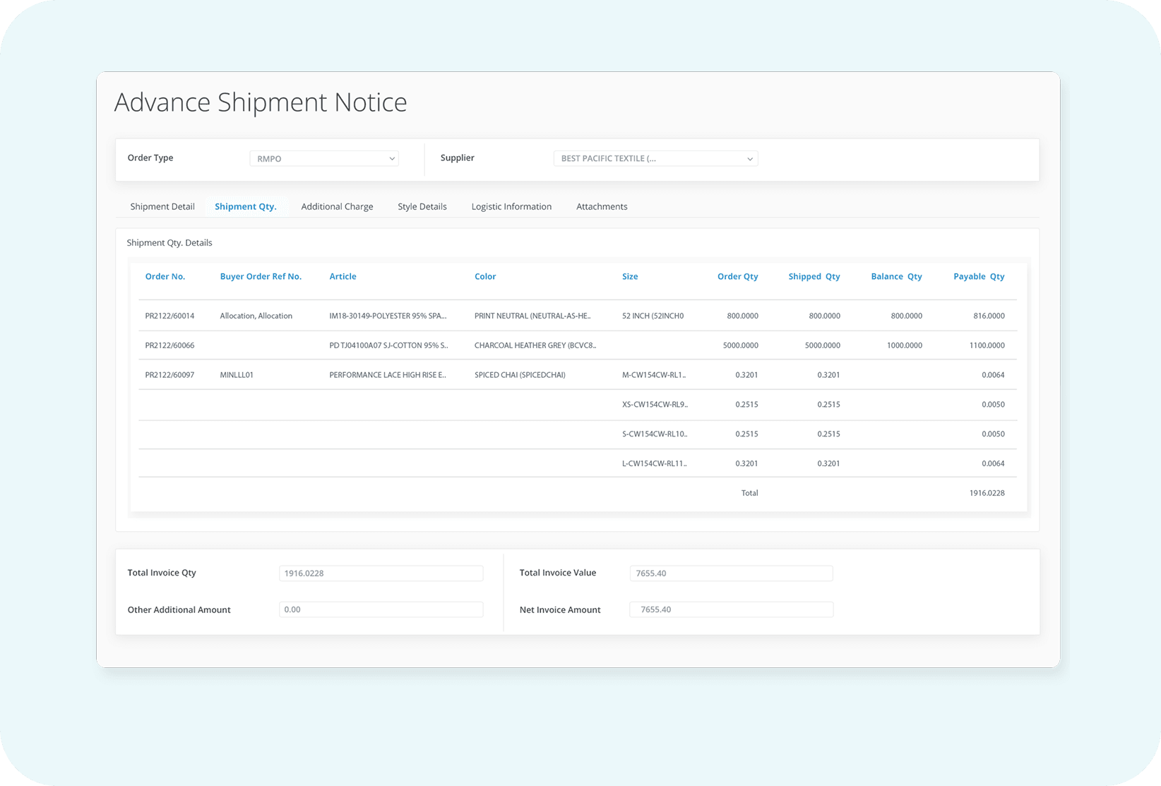
Task: Switch to Shipment Detail tab
Action: (x=162, y=206)
